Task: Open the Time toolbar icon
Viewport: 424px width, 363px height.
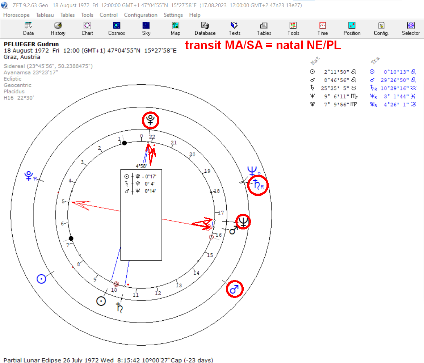Action: (x=323, y=29)
